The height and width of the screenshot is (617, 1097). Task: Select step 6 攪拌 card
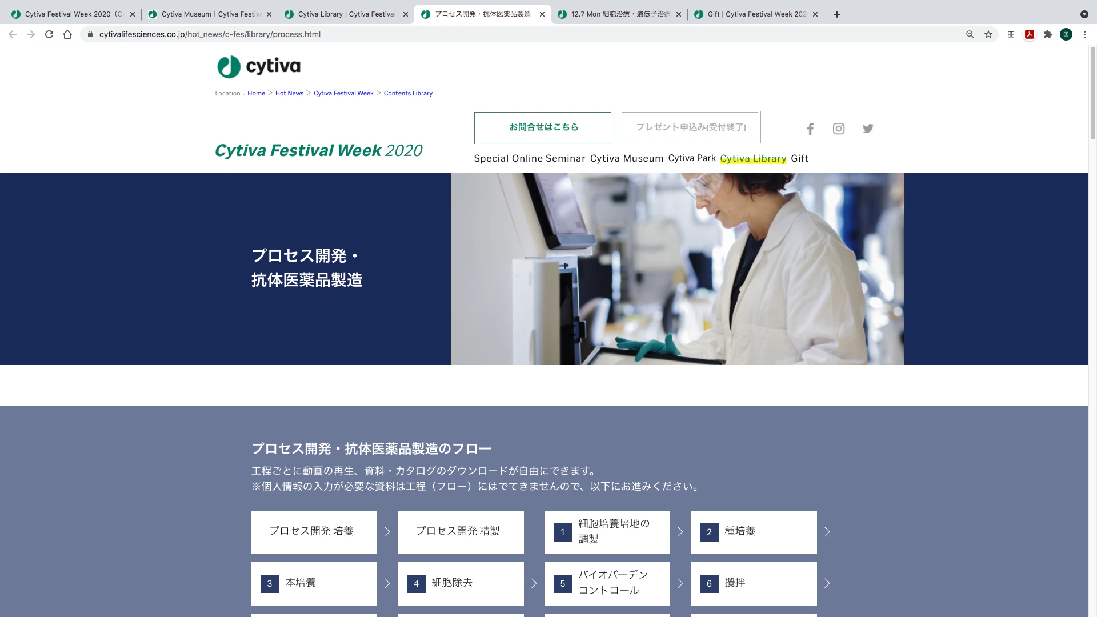754,583
